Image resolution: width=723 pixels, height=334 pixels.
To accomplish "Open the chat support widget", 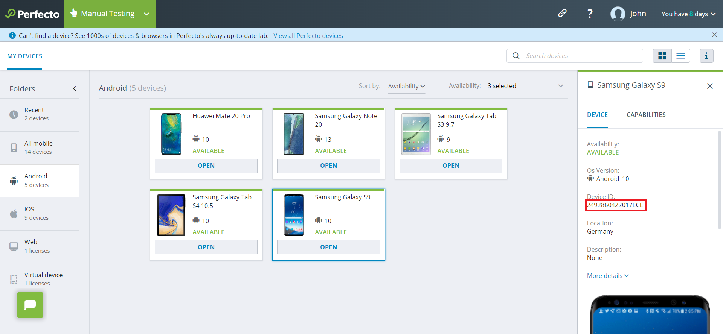I will 30,305.
